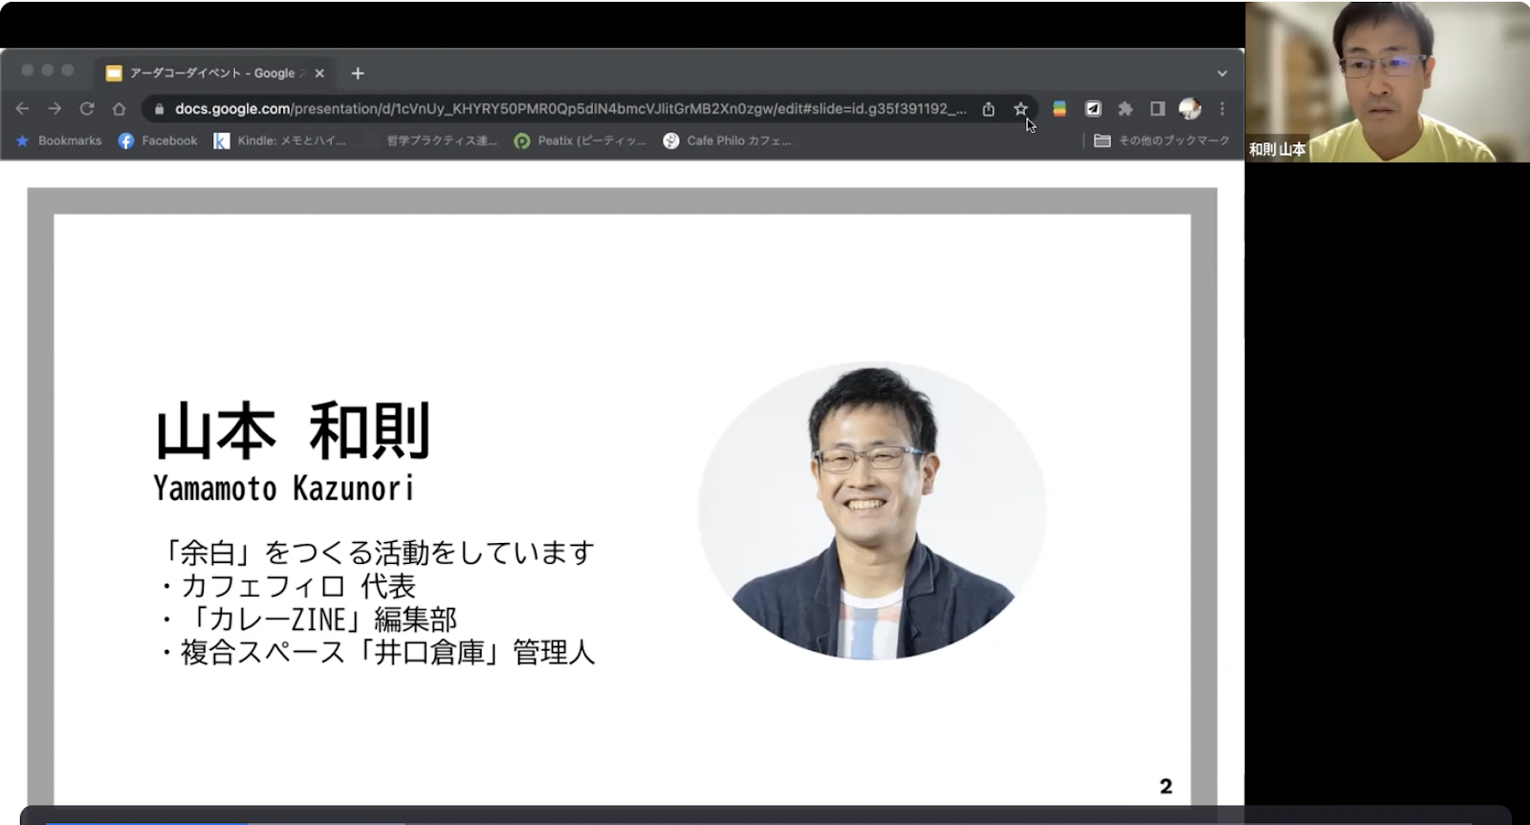Screen dimensions: 1530x825
Task: Open the Extensions puzzle piece menu
Action: point(1126,109)
